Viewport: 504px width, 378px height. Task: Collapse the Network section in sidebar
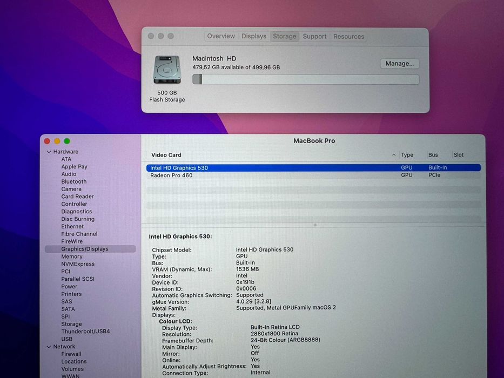[x=49, y=347]
